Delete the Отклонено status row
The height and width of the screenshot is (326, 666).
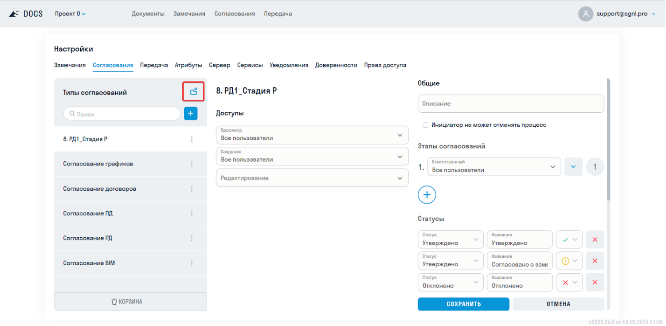[x=595, y=283]
